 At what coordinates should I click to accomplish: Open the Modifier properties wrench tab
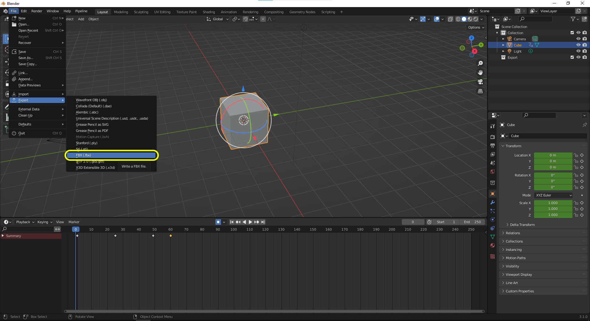coord(493,202)
